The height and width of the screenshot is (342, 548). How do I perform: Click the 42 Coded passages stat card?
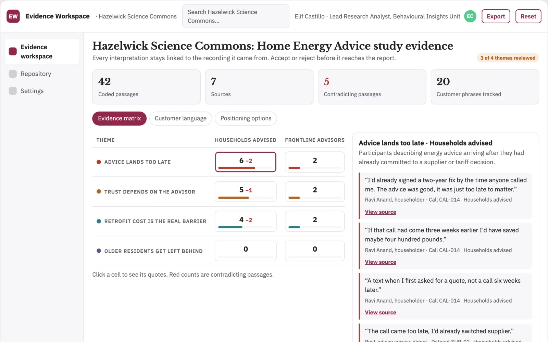[x=146, y=87]
